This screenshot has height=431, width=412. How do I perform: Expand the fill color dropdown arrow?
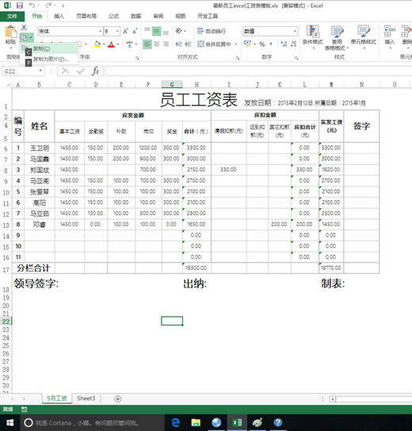point(104,44)
